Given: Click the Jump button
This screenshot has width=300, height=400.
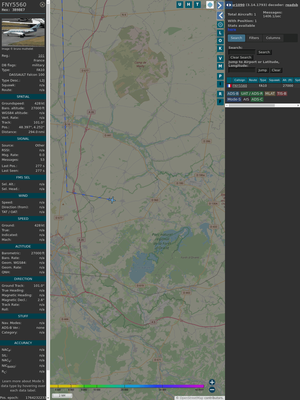Looking at the screenshot, I should click(x=262, y=70).
